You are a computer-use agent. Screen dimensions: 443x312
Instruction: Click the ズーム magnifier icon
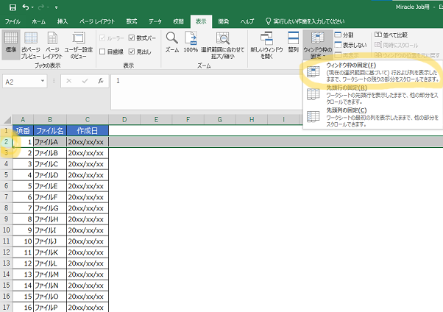[x=172, y=42]
